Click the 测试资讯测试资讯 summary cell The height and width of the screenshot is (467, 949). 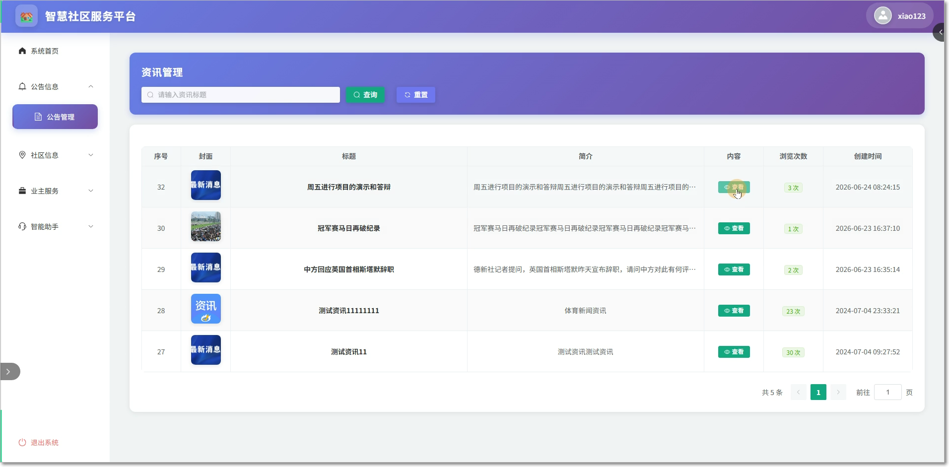[x=585, y=352]
